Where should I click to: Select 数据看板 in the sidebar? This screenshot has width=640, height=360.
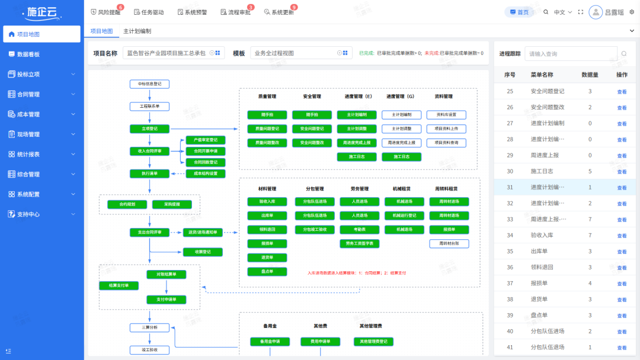(x=41, y=54)
